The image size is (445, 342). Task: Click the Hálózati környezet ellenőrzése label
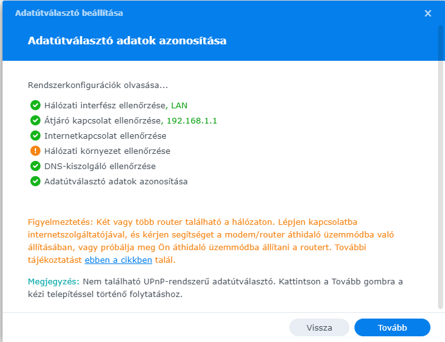pyautogui.click(x=107, y=151)
